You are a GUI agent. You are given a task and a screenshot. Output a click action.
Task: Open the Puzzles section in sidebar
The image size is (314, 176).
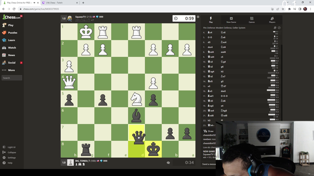(10, 33)
